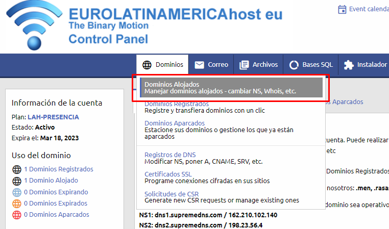Select Certificados SSL menu entry
This screenshot has width=389, height=229.
[x=168, y=174]
